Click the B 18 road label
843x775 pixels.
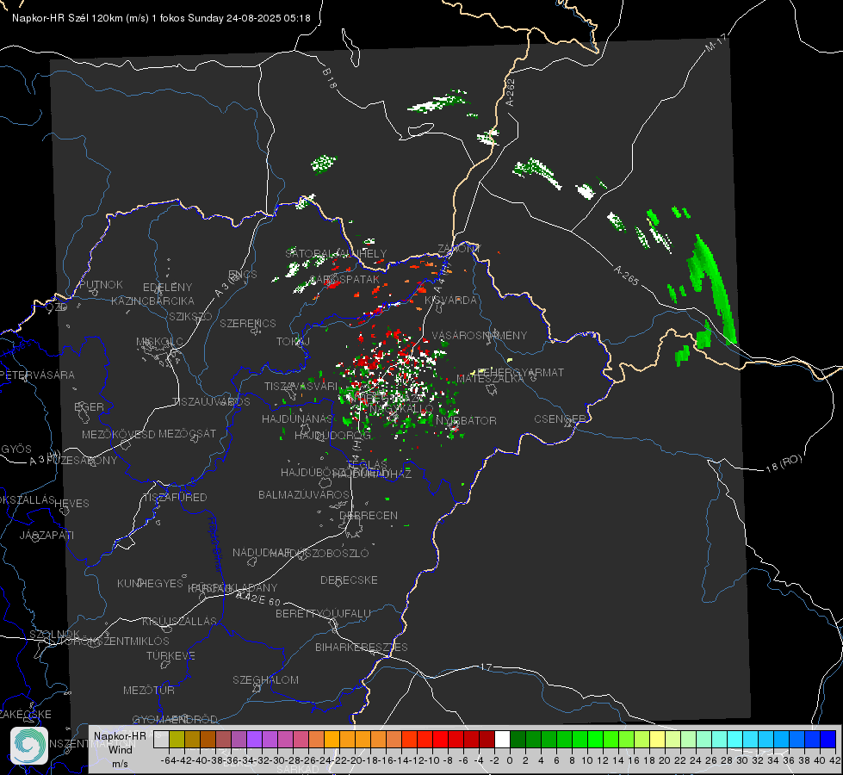[x=330, y=78]
